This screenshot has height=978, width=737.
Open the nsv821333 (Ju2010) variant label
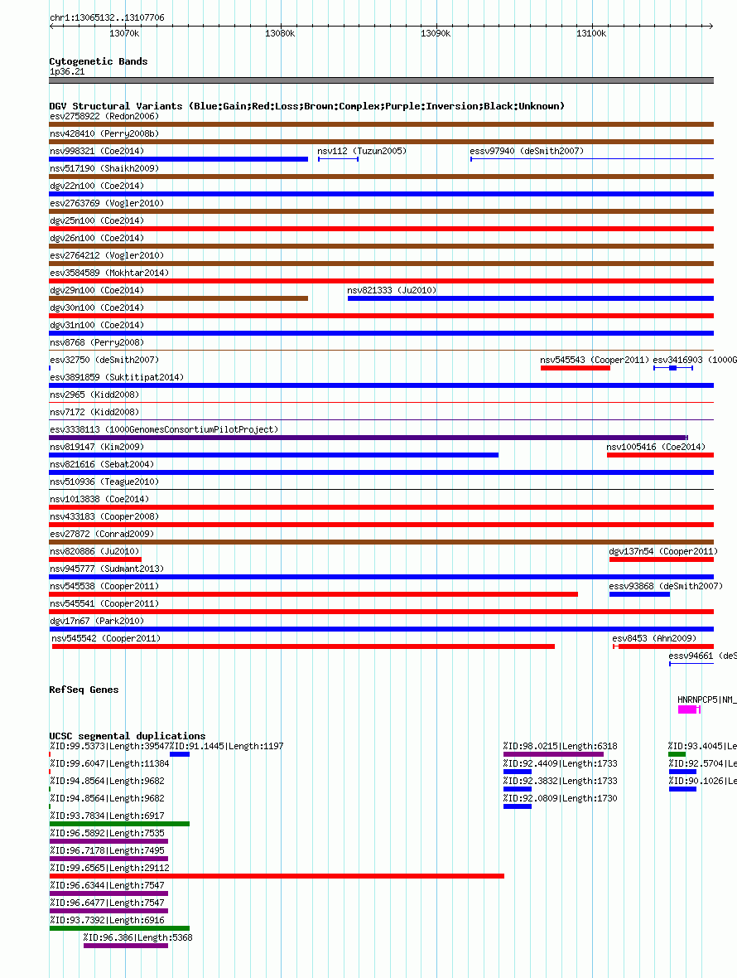392,291
